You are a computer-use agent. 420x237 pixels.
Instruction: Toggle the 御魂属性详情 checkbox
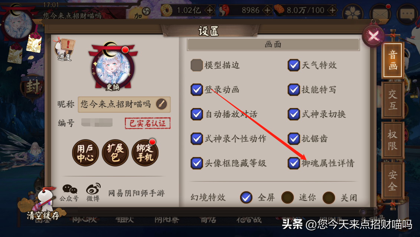tap(294, 163)
